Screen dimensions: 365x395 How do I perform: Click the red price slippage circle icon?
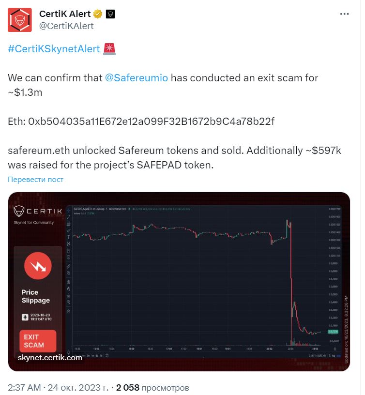[38, 266]
